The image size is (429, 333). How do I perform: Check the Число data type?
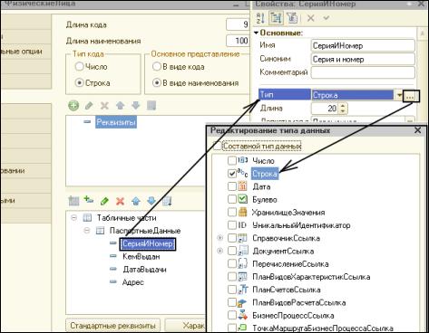[232, 160]
